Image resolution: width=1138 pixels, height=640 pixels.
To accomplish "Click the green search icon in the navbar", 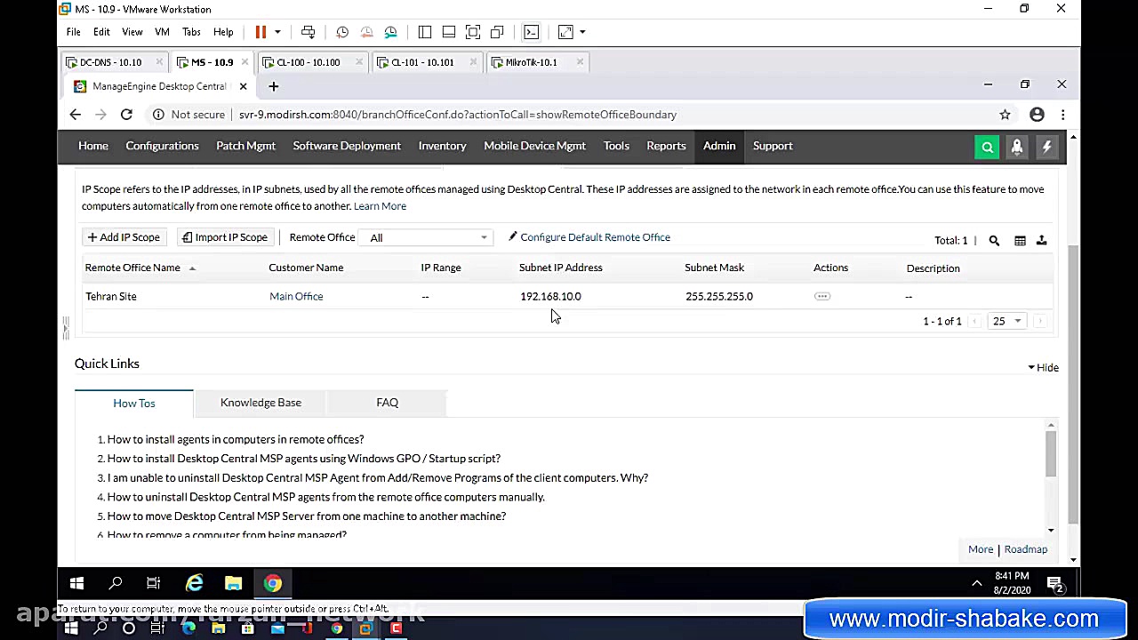I will click(988, 148).
